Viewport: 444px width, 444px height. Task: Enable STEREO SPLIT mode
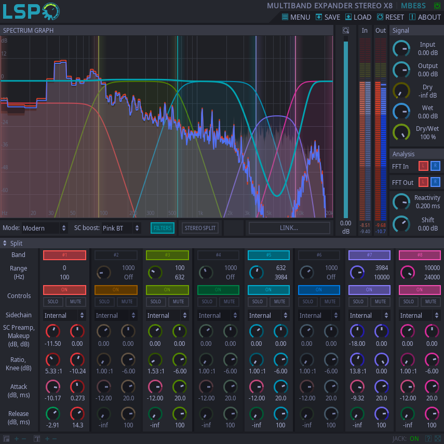point(200,228)
